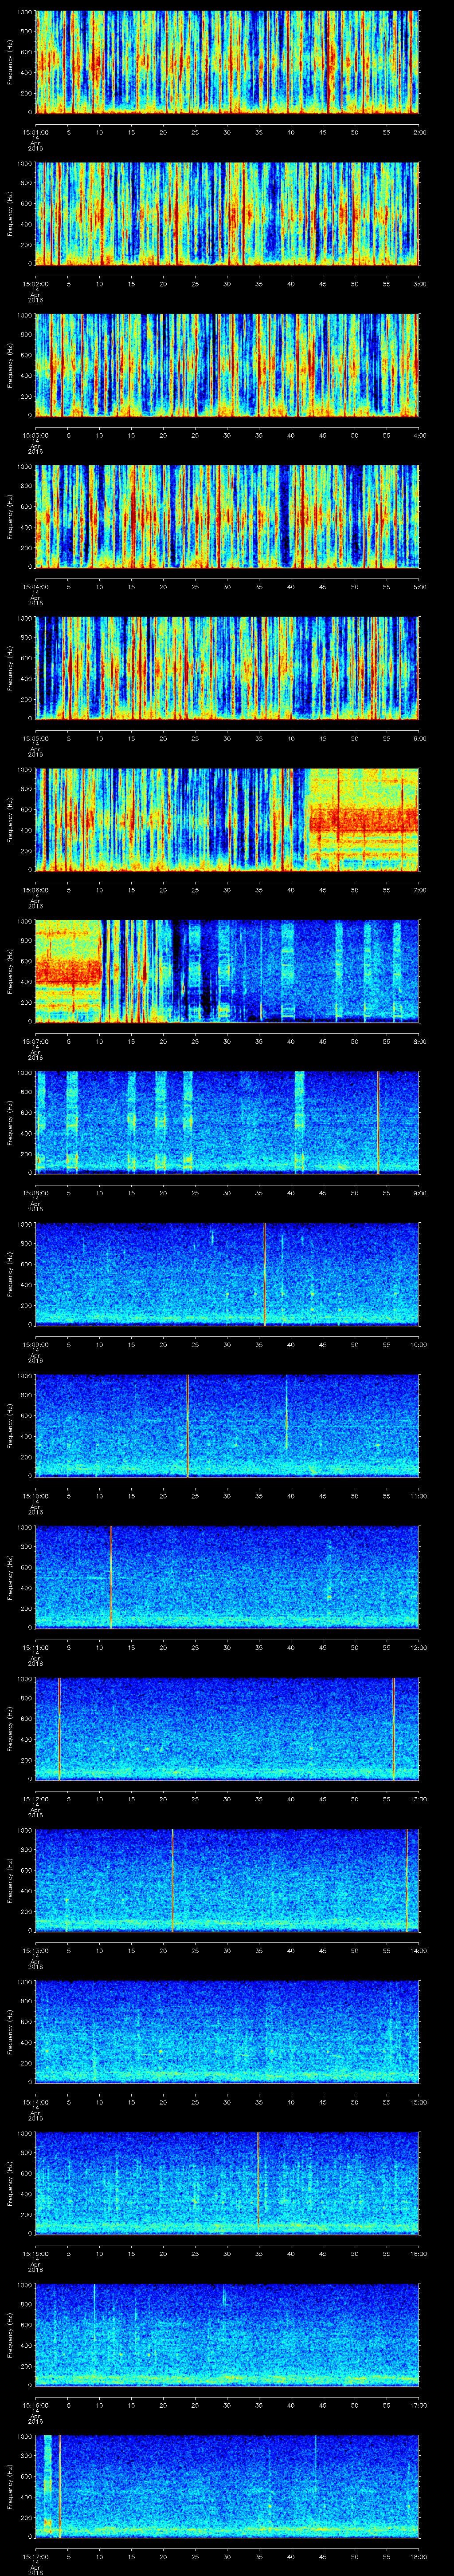This screenshot has height=2576, width=454.
Task: Select the spectrogram panel starting at 15:01:00
Action: (x=227, y=62)
